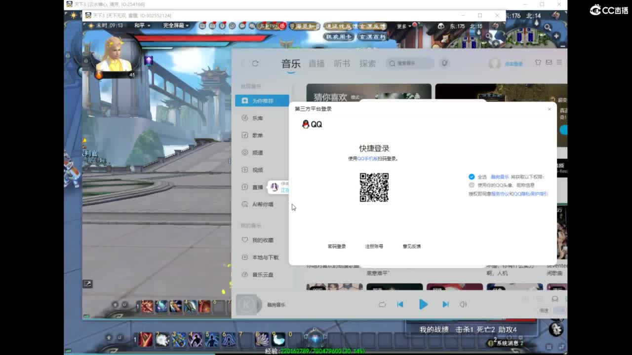Open the headphone sound effects icon

pyautogui.click(x=554, y=299)
